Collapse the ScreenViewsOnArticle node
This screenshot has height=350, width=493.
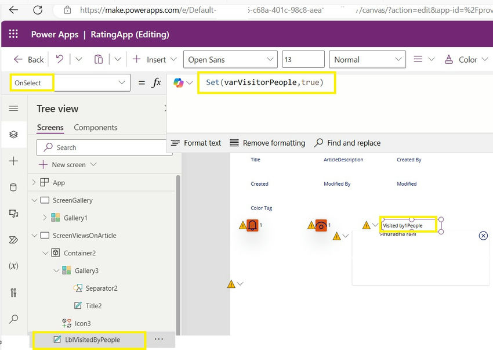click(34, 236)
